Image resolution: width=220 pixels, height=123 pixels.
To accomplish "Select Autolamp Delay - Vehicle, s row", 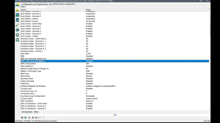I will (x=115, y=51).
